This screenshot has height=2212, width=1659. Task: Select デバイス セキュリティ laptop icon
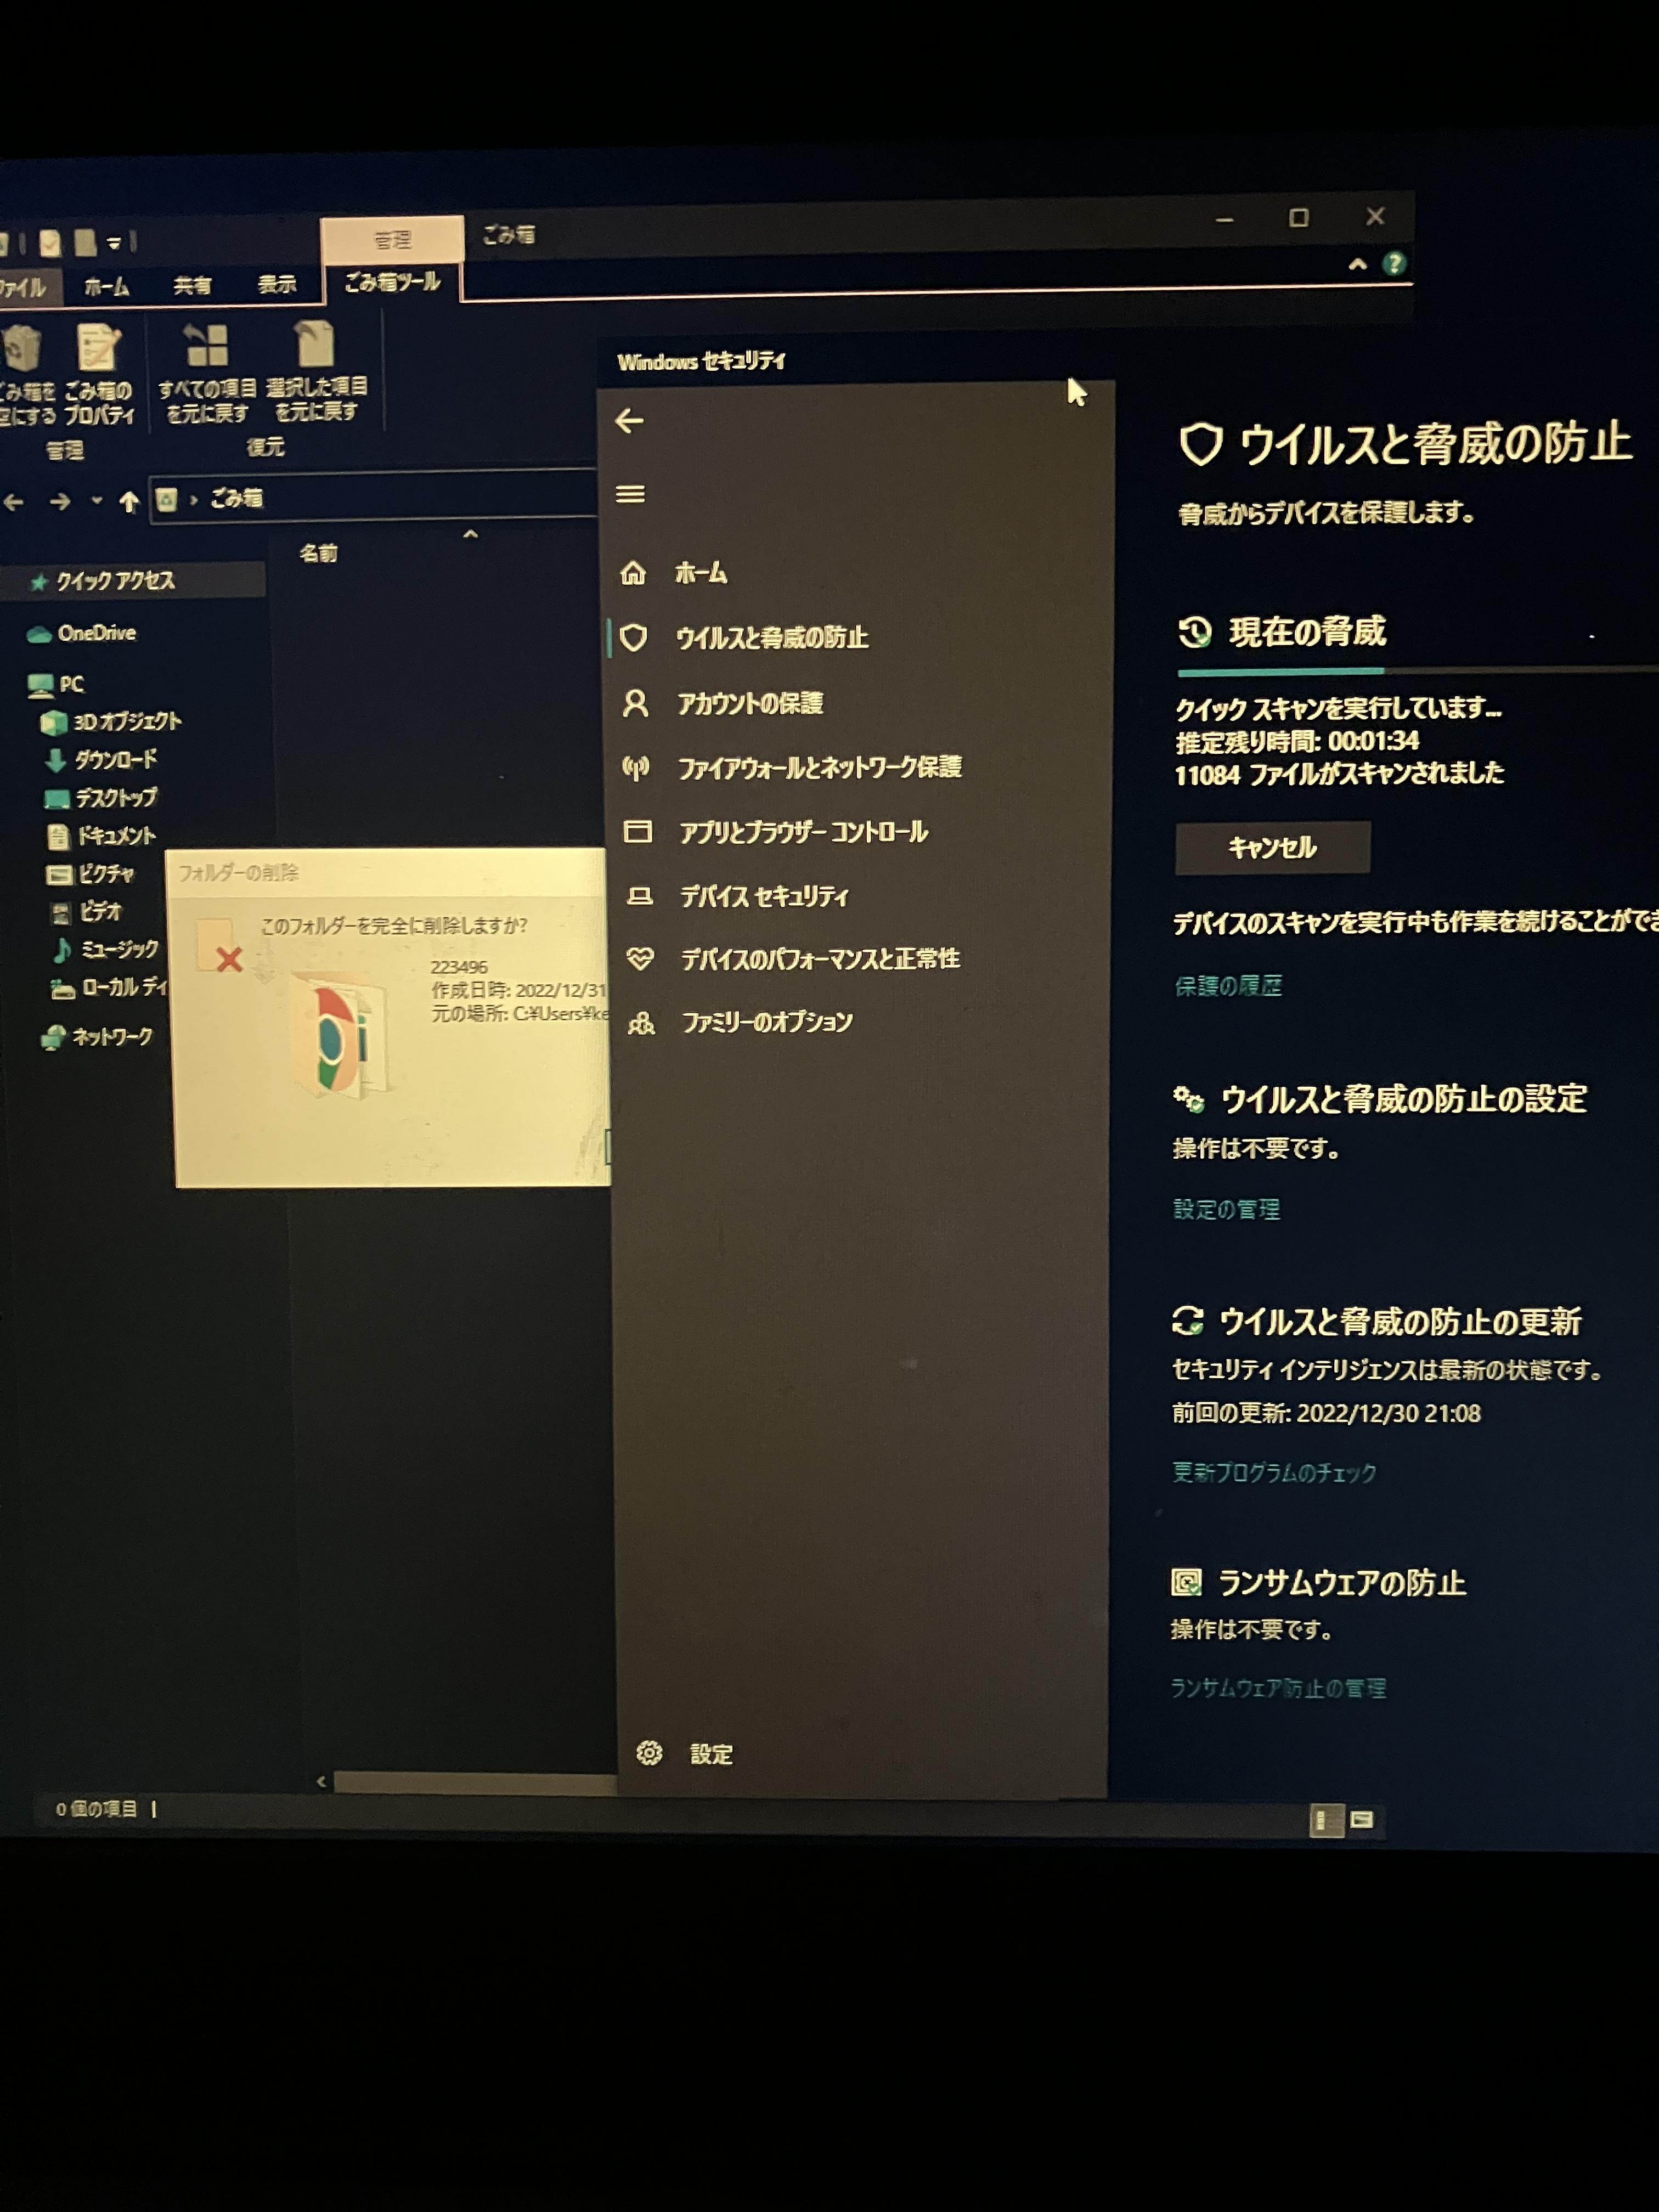pos(639,896)
